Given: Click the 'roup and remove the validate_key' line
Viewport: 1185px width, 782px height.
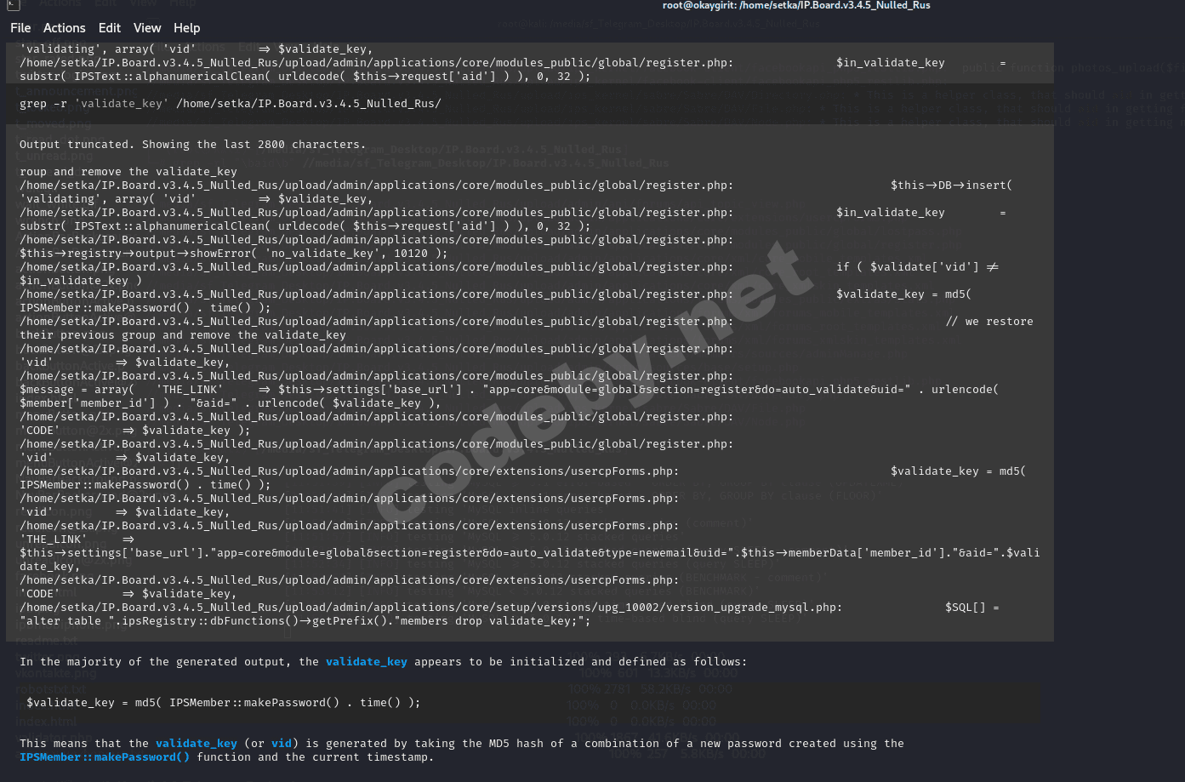Looking at the screenshot, I should tap(128, 172).
